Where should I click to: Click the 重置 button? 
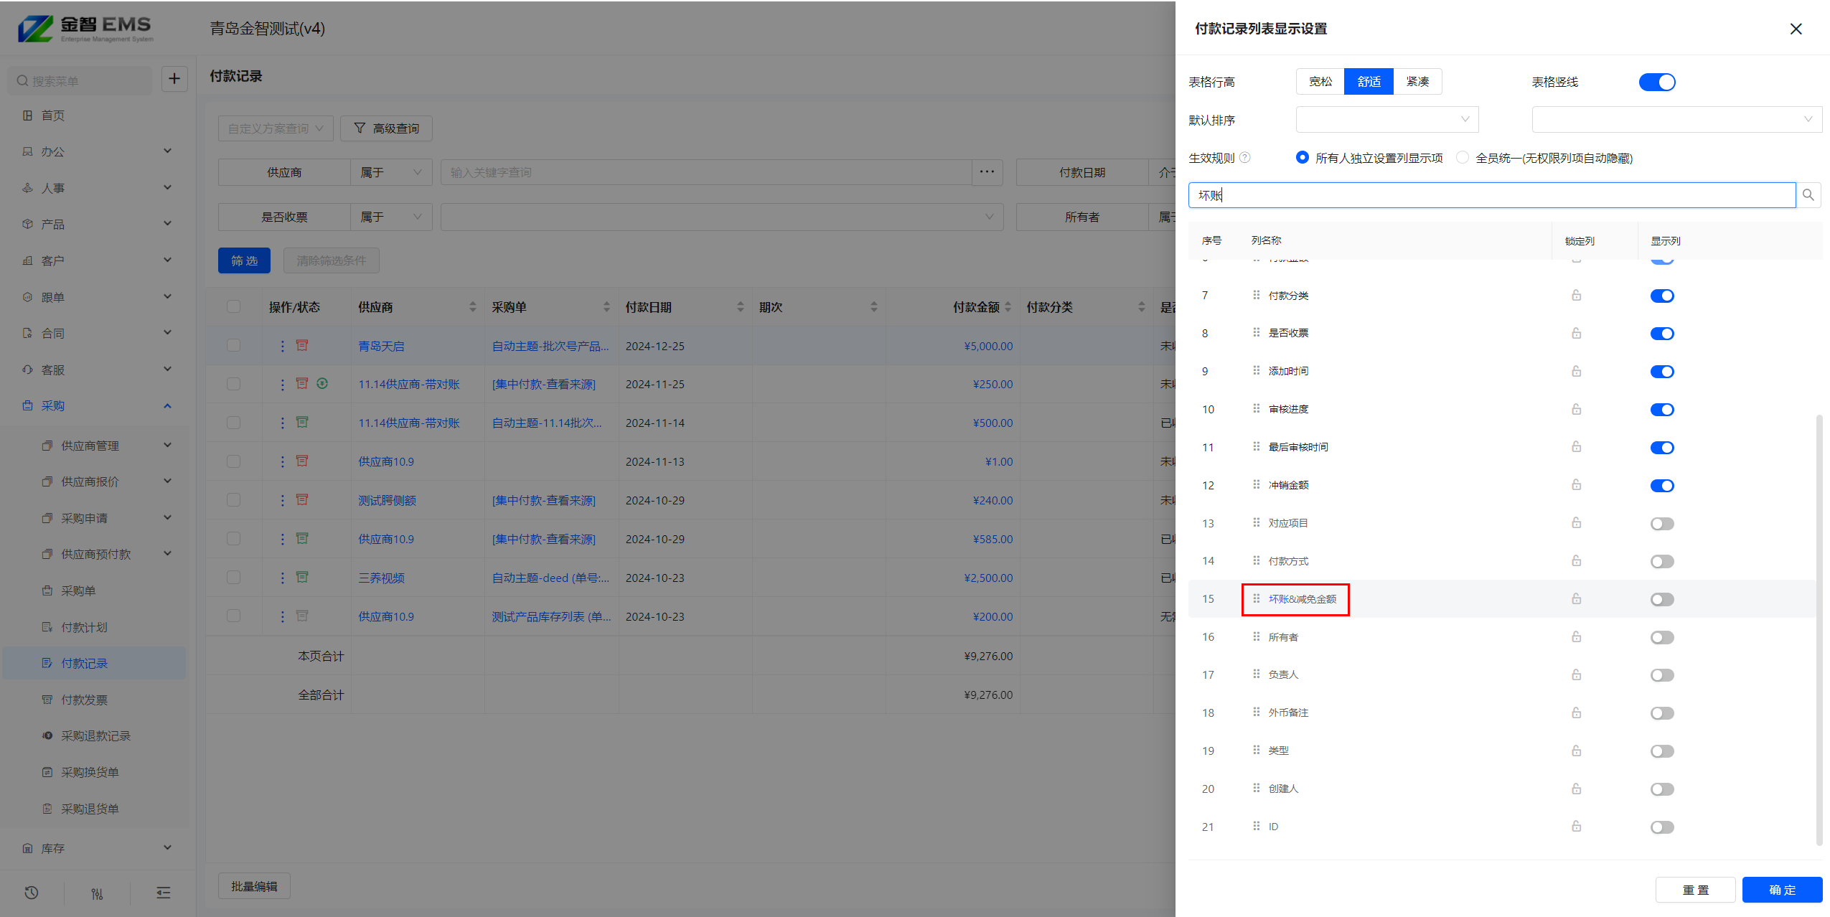coord(1695,890)
